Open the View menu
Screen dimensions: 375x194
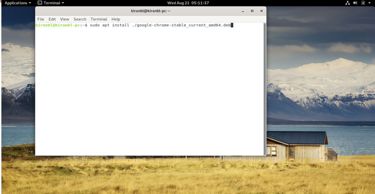pyautogui.click(x=64, y=19)
